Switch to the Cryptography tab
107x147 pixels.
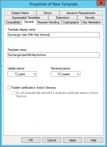click(x=71, y=22)
